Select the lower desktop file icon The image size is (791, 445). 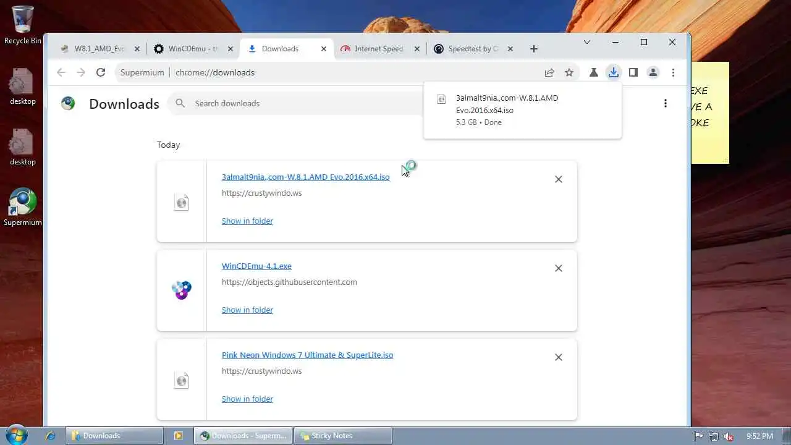click(x=23, y=147)
